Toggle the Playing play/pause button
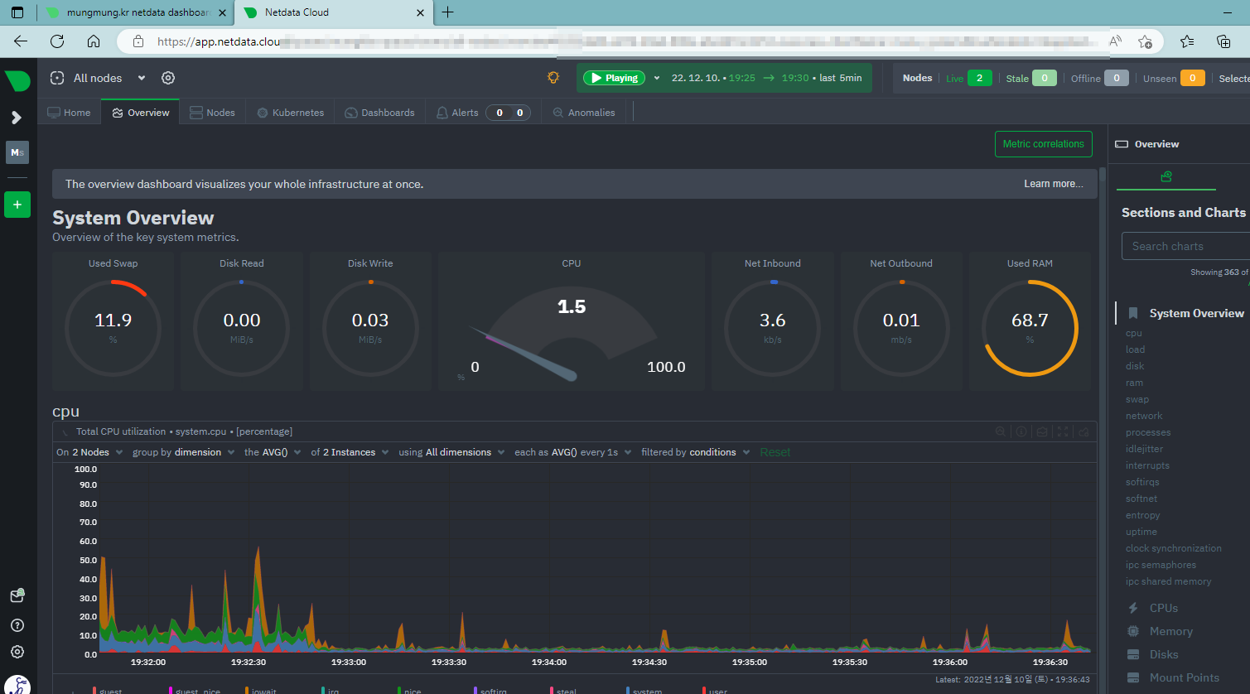This screenshot has height=694, width=1250. coord(614,78)
